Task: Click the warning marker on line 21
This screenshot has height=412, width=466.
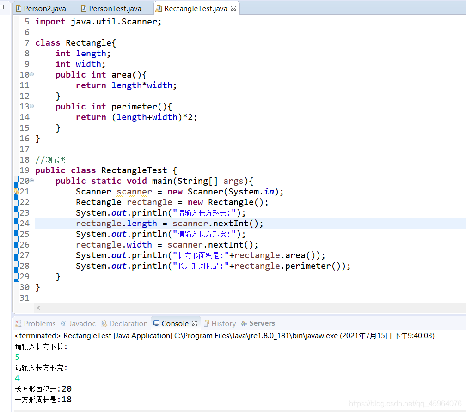Action: click(x=17, y=192)
